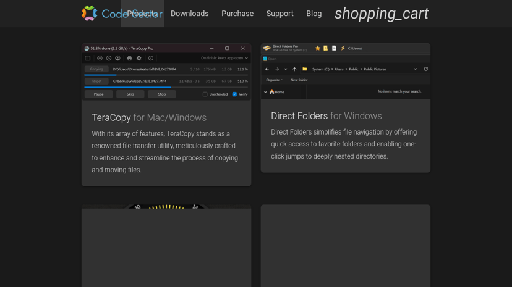Viewport: 512px width, 287px height.
Task: Select Home in navigation pane
Action: pyautogui.click(x=276, y=92)
